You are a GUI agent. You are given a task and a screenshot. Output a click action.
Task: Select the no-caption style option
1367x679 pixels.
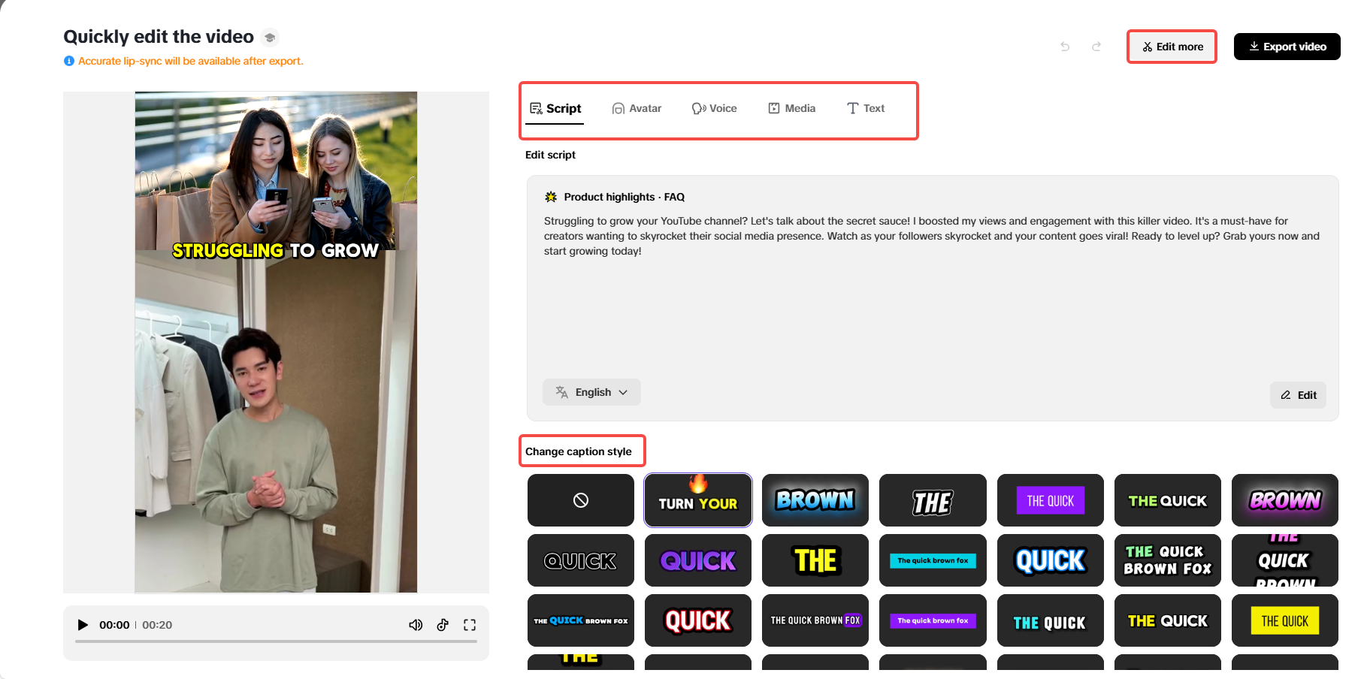[x=581, y=500]
